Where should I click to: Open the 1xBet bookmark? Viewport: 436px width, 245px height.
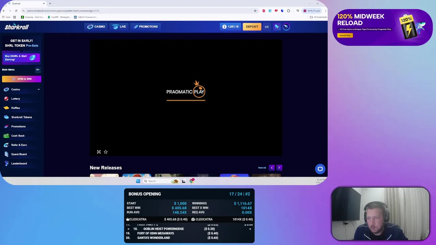point(86,17)
